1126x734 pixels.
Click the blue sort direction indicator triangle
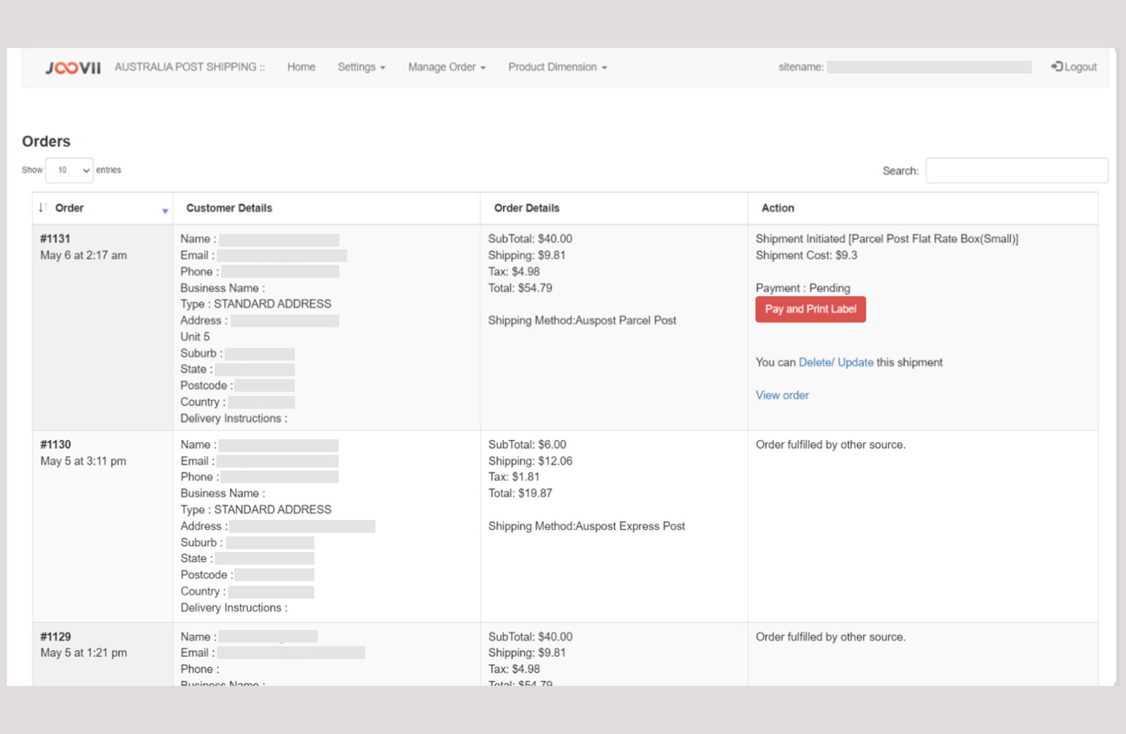tap(165, 211)
